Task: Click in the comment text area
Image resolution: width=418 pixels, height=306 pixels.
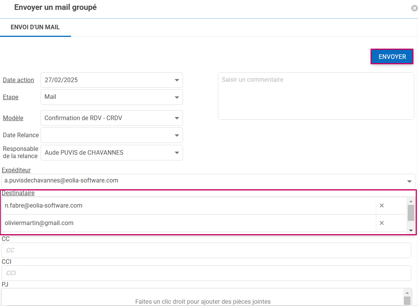Action: 315,96
